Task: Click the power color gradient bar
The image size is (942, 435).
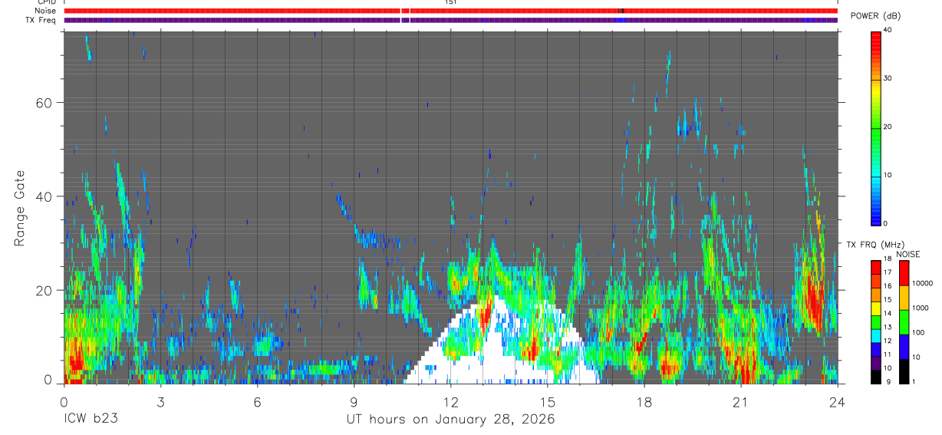Action: pyautogui.click(x=876, y=128)
